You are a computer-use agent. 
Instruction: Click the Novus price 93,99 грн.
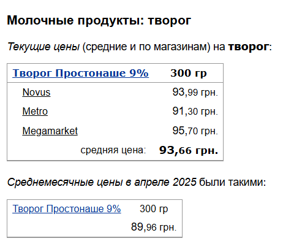point(195,92)
